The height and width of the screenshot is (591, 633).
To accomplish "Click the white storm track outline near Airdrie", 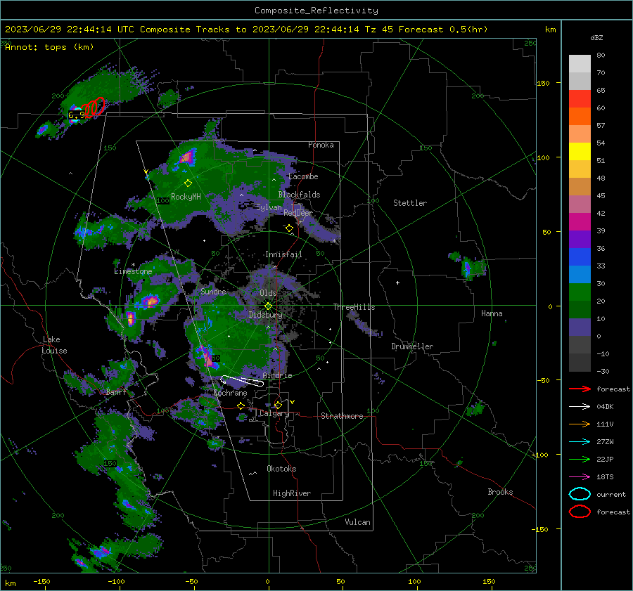I will 241,380.
